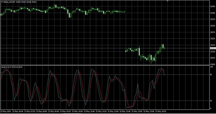Screen dimensions: 216x114
Task: Click the 12 May 12:00 time label
Action: (x=113, y=111)
